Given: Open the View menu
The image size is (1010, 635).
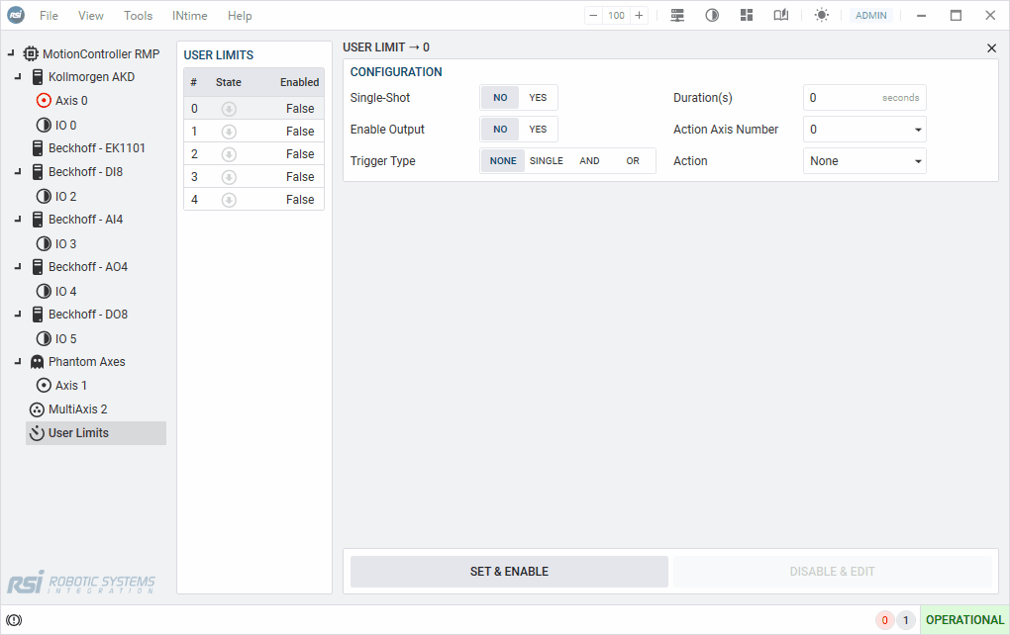Looking at the screenshot, I should click(91, 16).
